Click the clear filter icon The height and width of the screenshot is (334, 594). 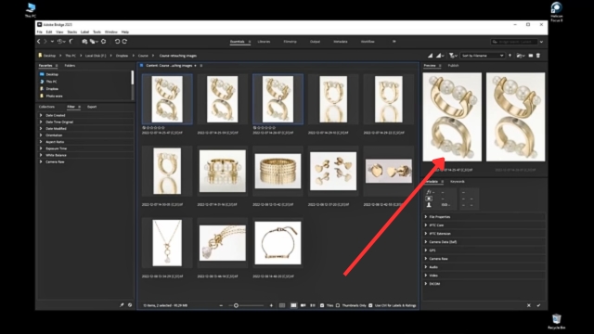[x=130, y=305]
